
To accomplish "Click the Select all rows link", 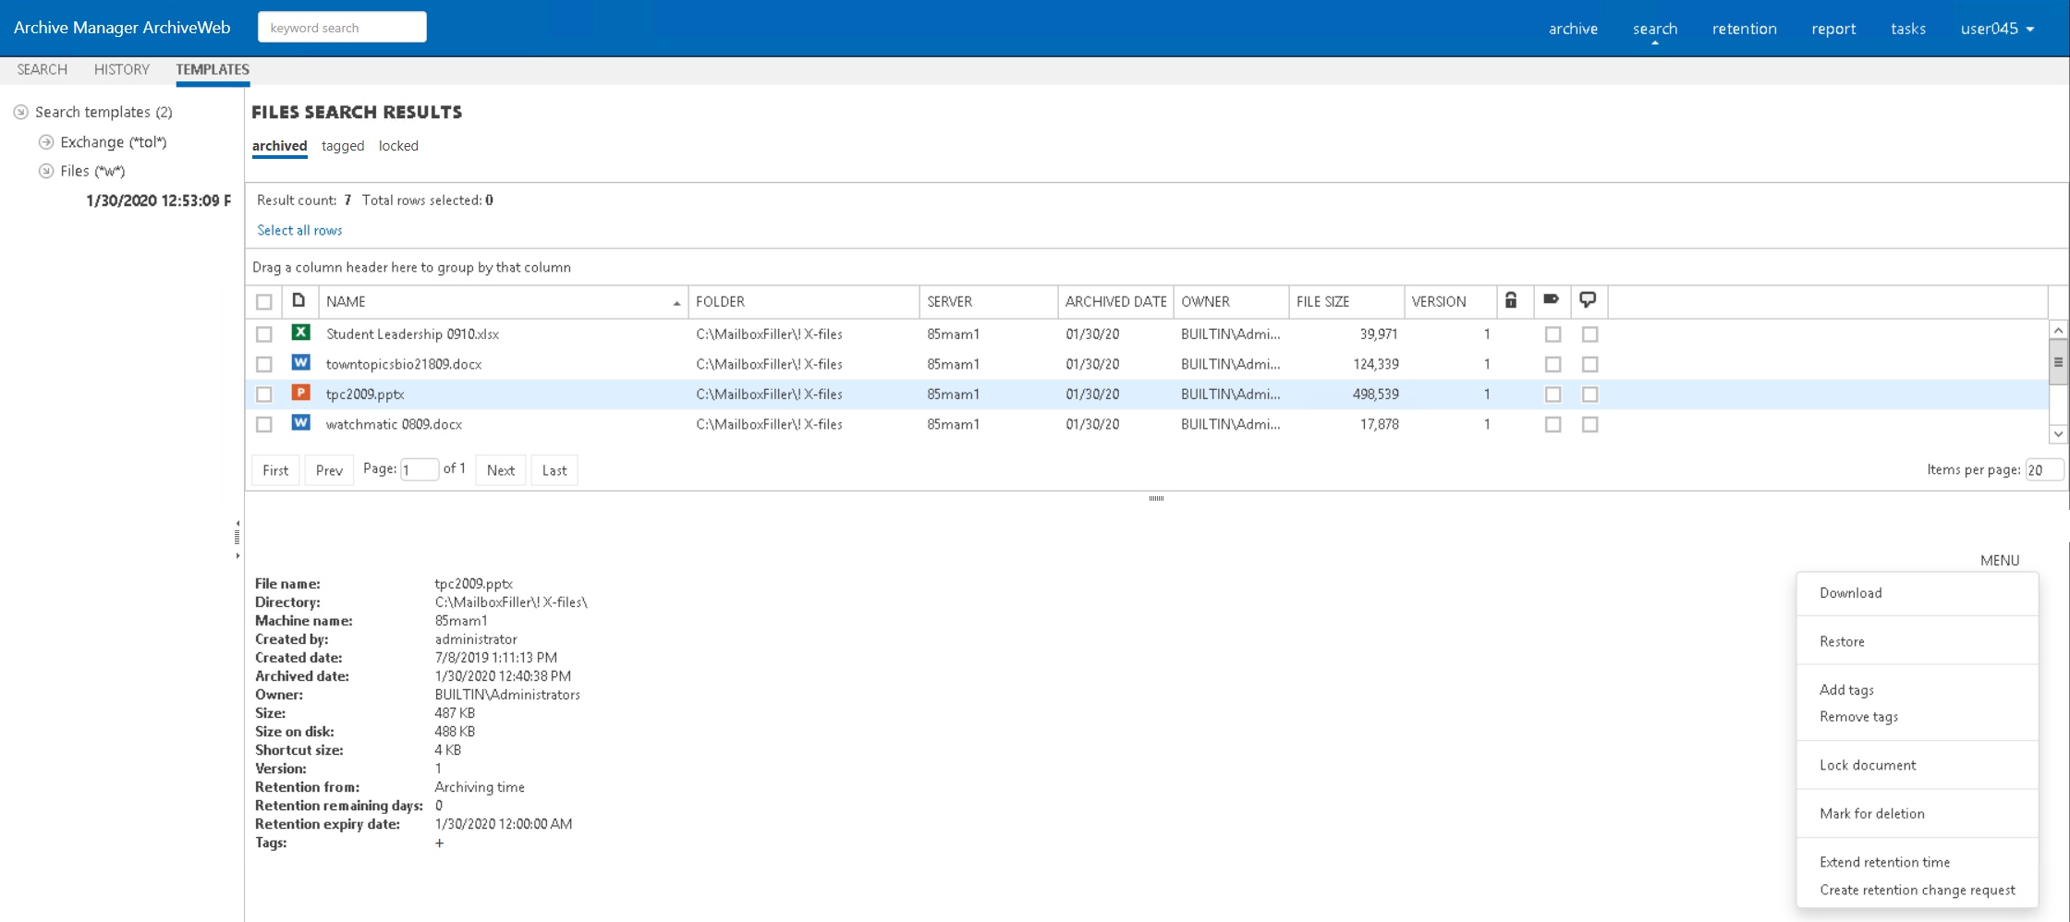I will pyautogui.click(x=299, y=230).
